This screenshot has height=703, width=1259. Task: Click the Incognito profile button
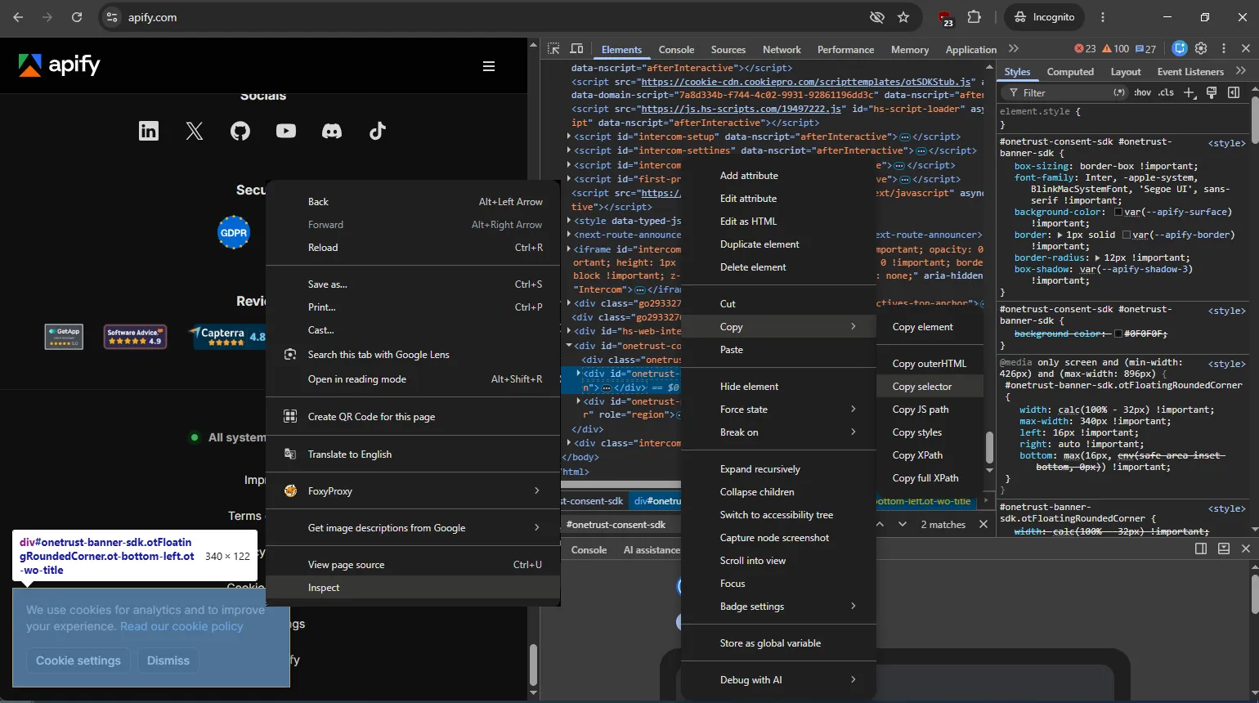click(x=1045, y=17)
